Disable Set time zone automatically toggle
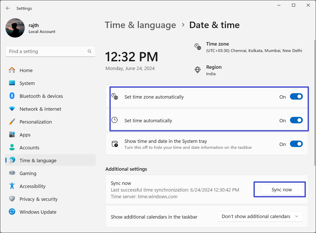Image resolution: width=316 pixels, height=233 pixels. tap(296, 97)
